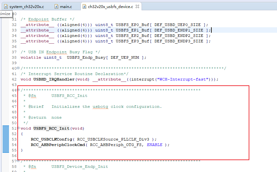Screen dimensions: 277x172
Task: Select the ch32v20x_usbfs_device.c tab title
Action: pyautogui.click(x=110, y=6)
